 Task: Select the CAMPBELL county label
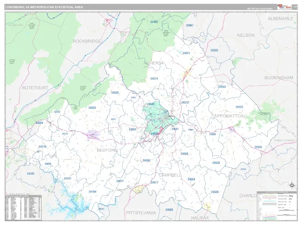170,175
